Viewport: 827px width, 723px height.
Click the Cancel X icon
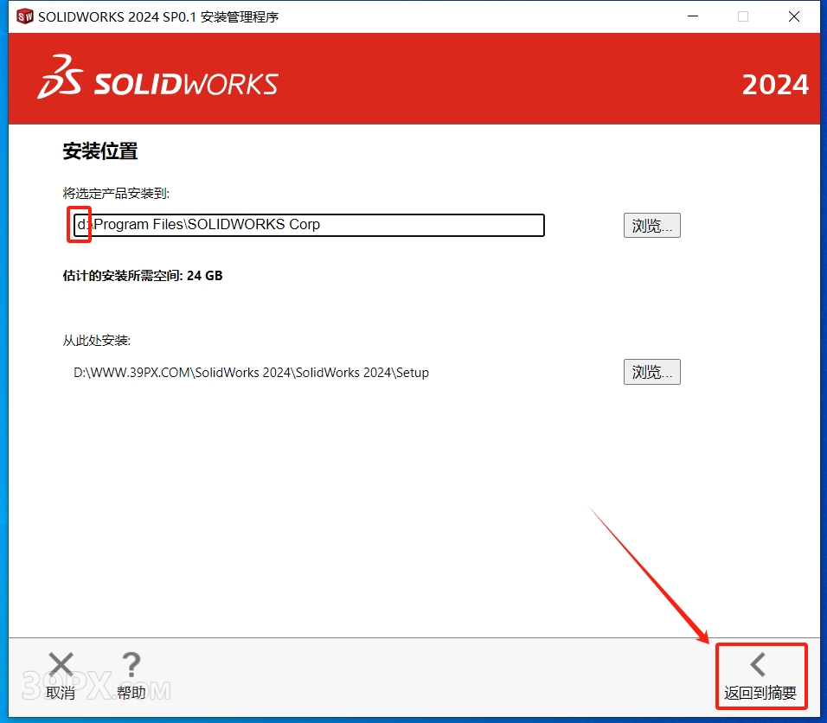pyautogui.click(x=61, y=664)
